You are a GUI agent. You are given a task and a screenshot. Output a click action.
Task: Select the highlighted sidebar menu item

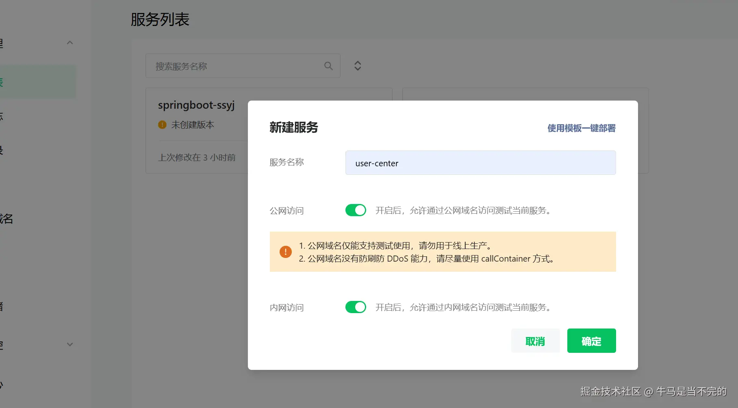click(38, 82)
